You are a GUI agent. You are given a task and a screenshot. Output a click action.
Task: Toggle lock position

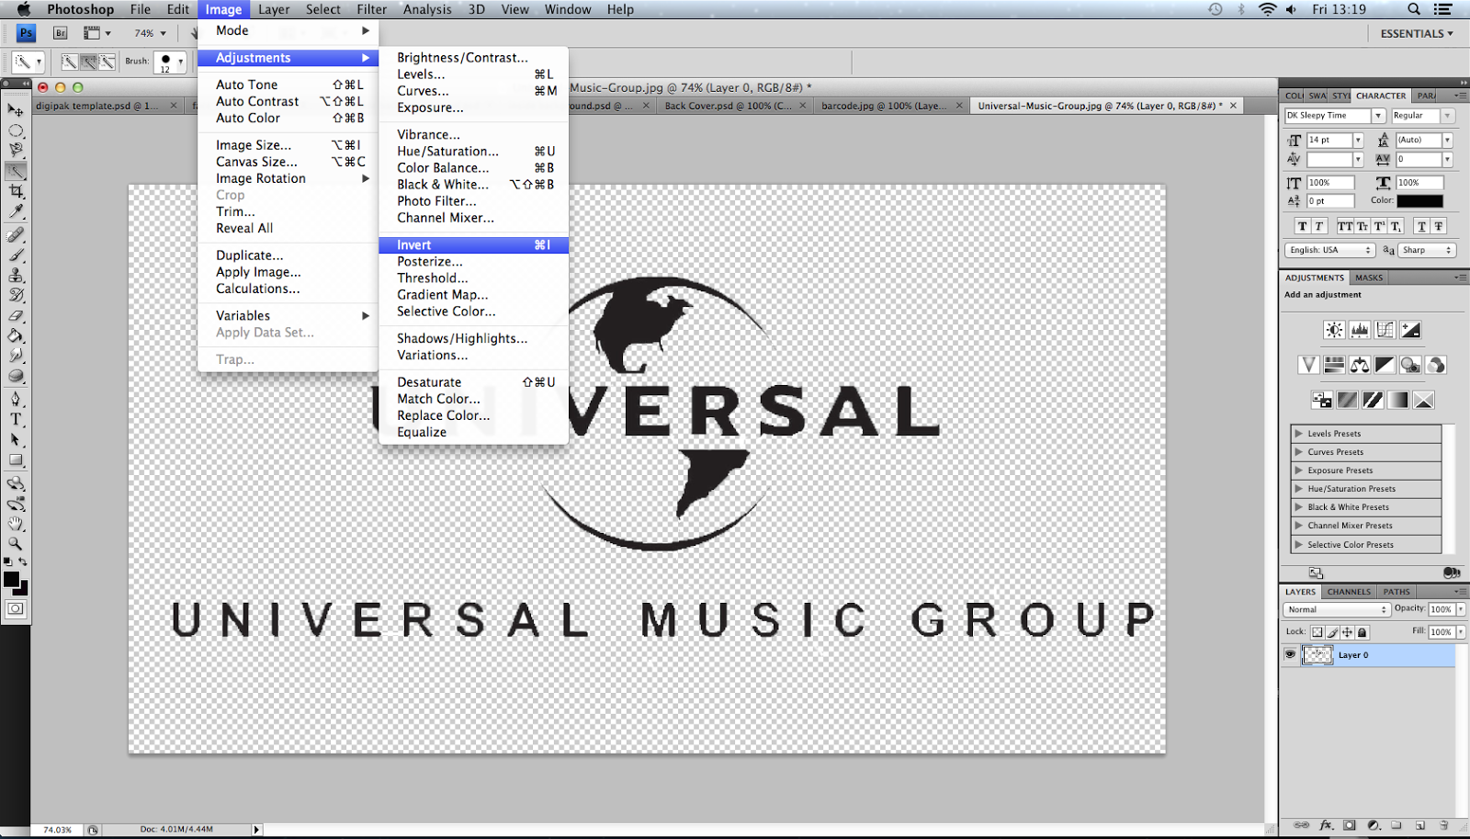(1347, 632)
